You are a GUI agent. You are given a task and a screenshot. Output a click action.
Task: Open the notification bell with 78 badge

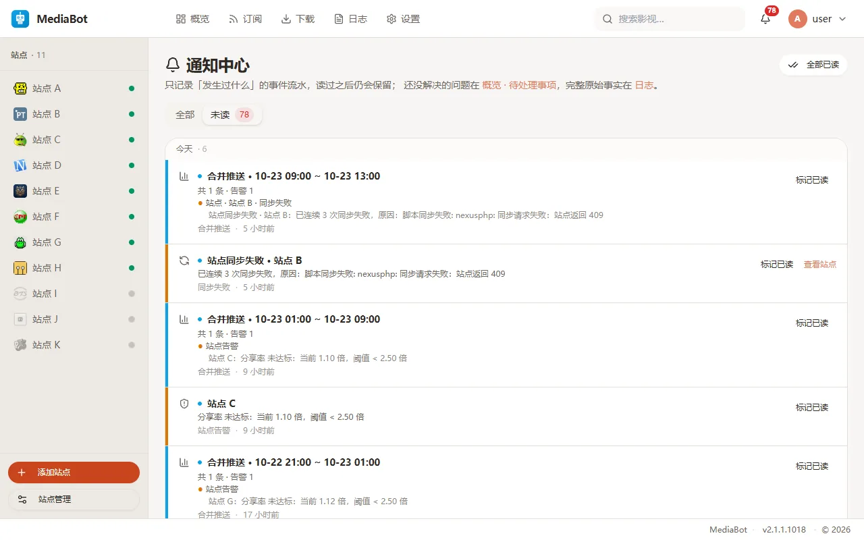click(765, 19)
